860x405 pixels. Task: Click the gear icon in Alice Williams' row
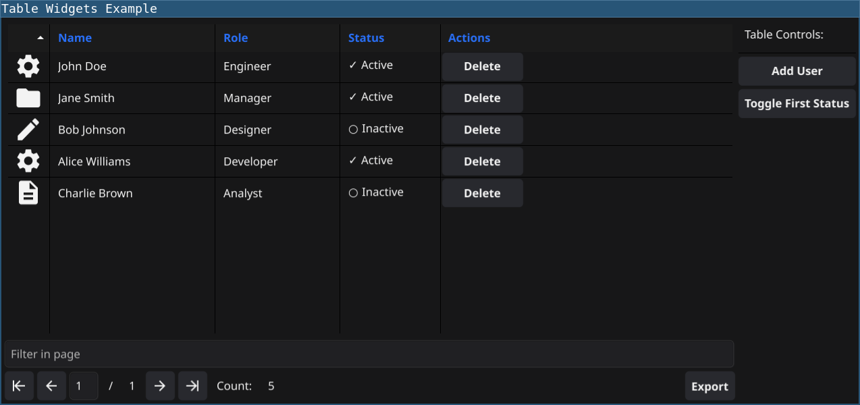pos(28,161)
